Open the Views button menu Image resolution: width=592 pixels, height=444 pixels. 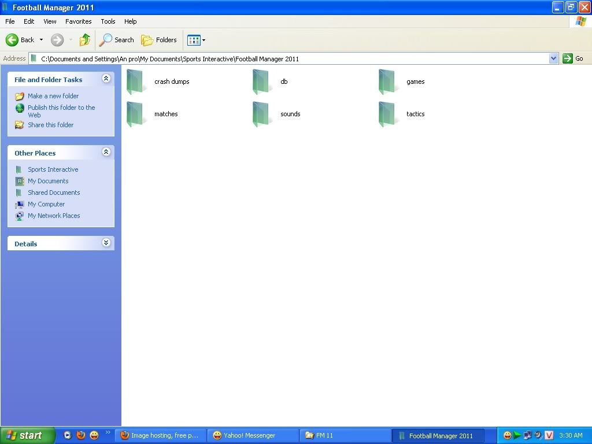click(x=196, y=40)
